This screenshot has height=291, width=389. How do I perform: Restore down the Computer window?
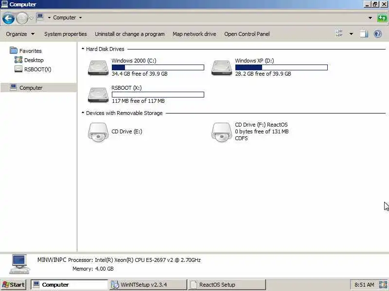click(x=375, y=4)
